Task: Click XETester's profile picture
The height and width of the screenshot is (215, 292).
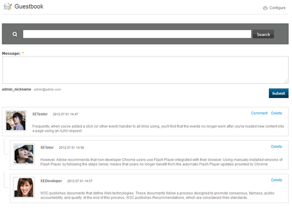Action: 16,121
